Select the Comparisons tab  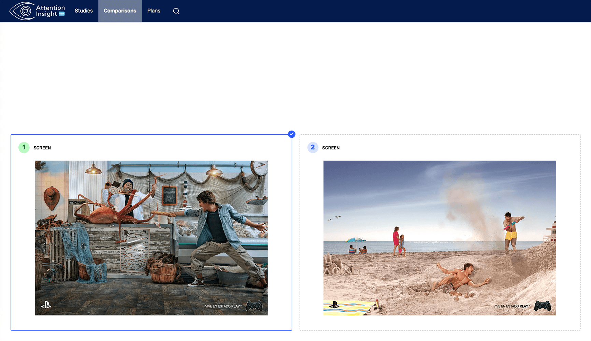(120, 11)
